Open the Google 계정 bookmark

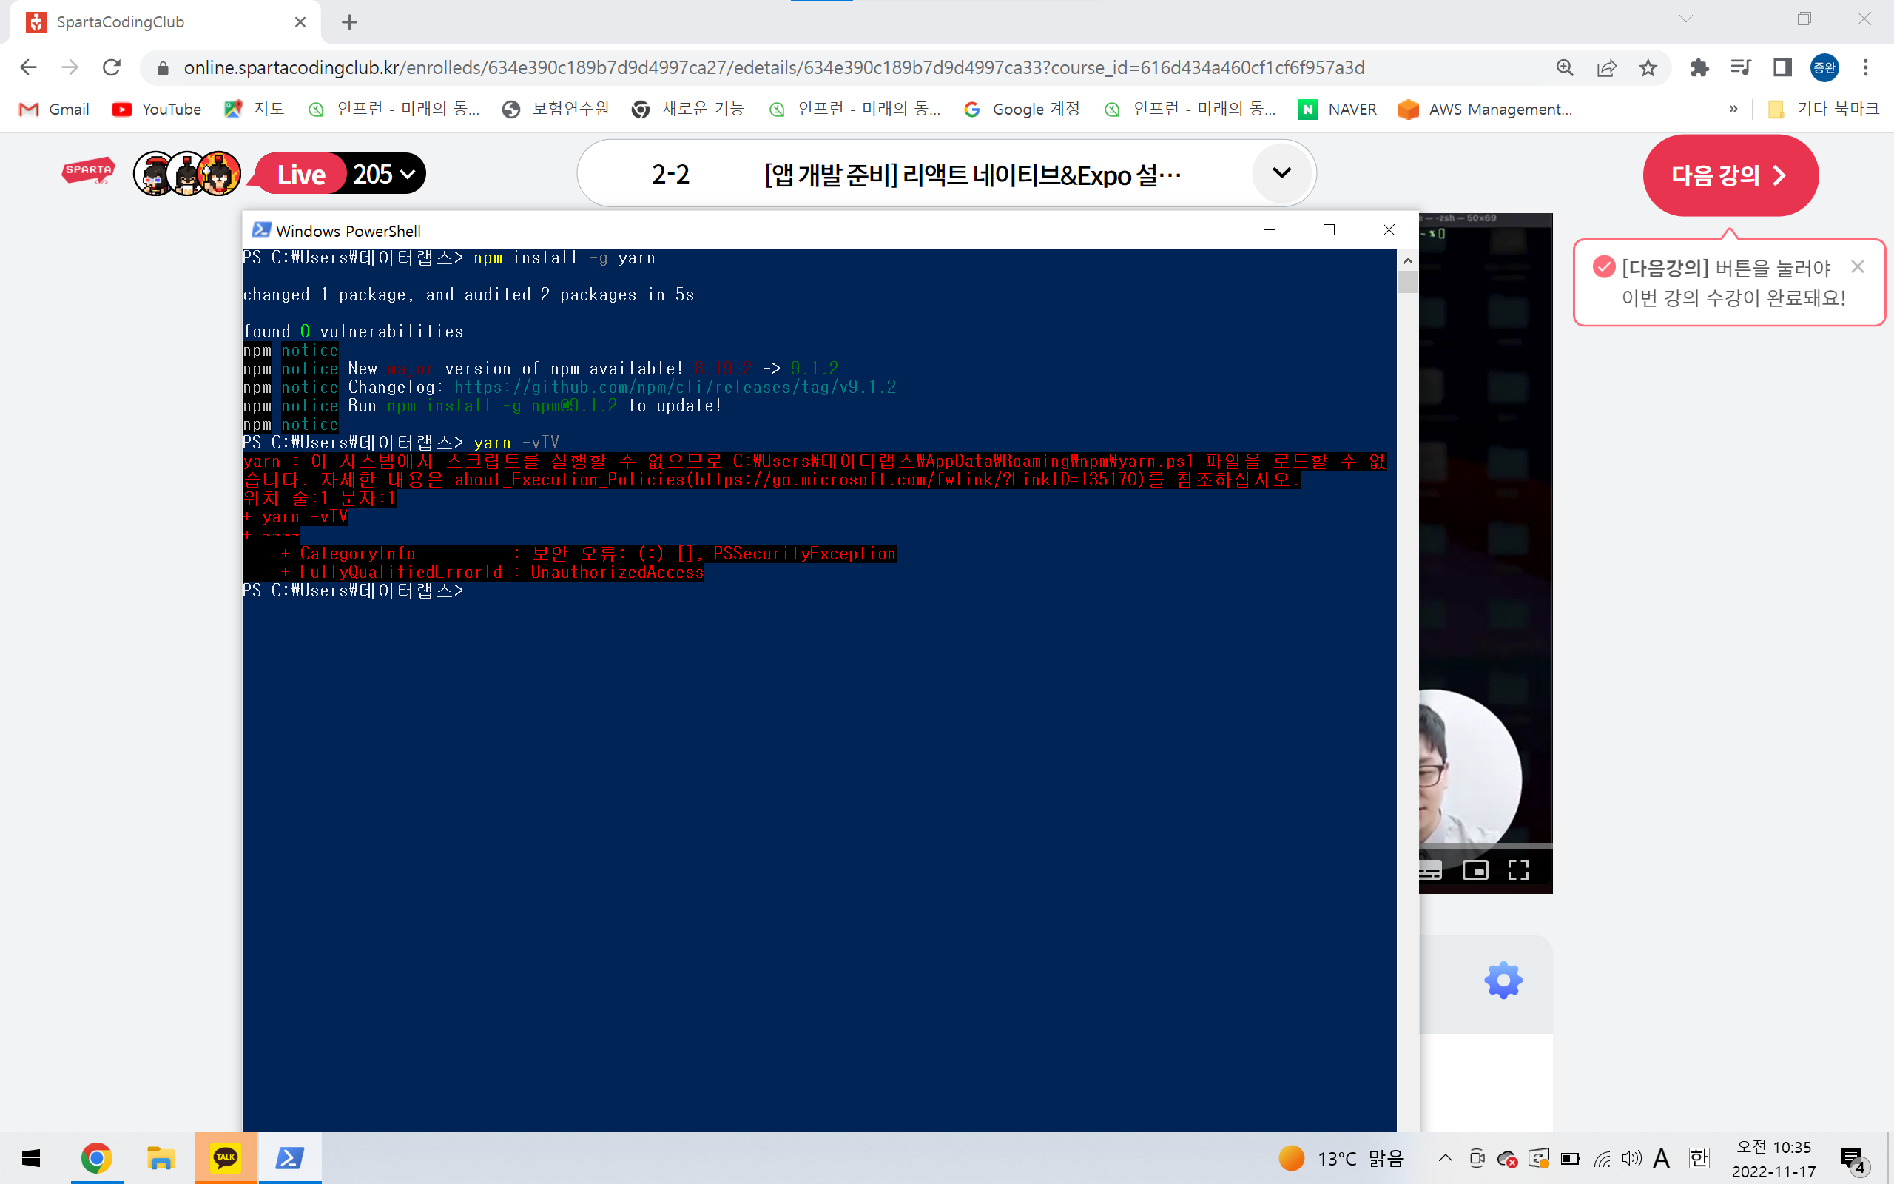click(x=1022, y=109)
